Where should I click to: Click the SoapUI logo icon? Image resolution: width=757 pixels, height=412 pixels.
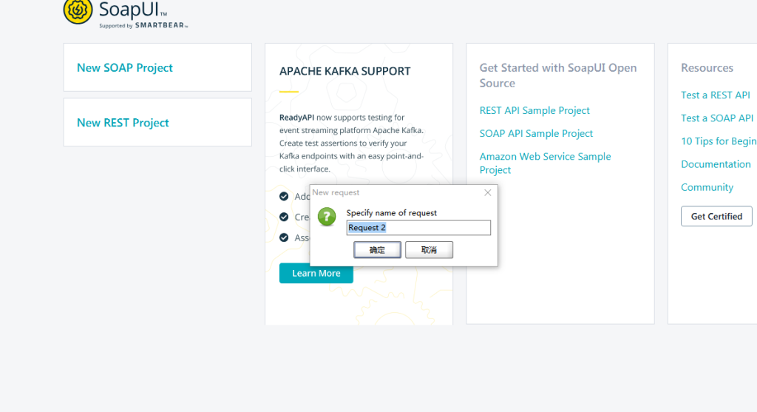point(78,11)
